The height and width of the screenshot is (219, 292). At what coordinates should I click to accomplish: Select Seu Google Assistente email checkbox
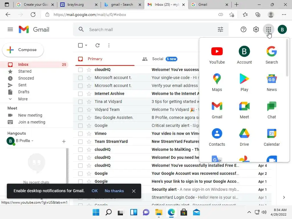coord(80,117)
